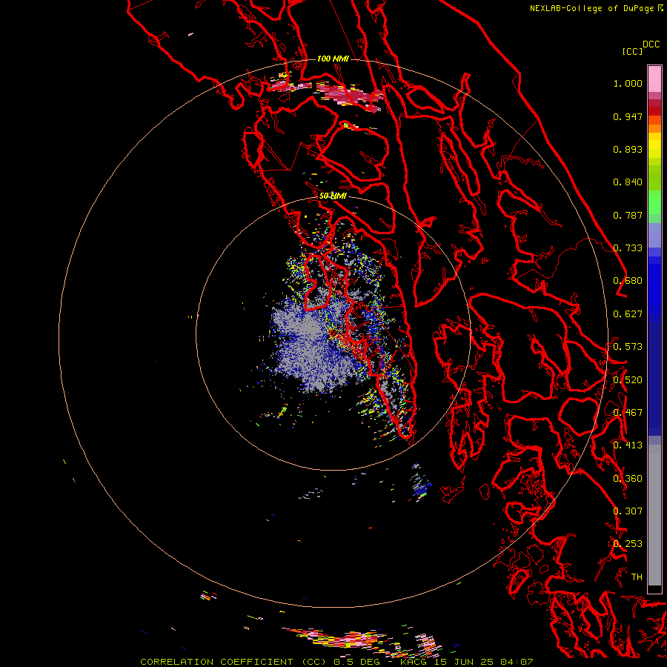667x667 pixels.
Task: Select the 0.253 scale value
Action: 628,544
